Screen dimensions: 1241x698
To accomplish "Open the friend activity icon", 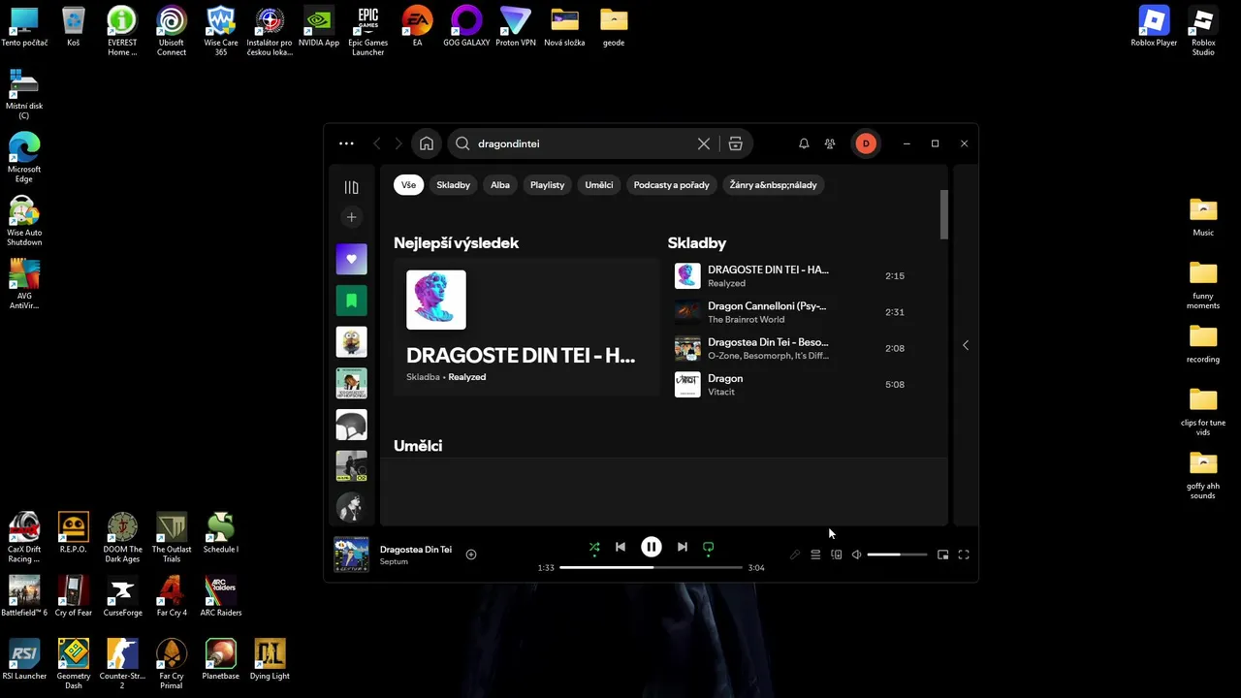I will pyautogui.click(x=830, y=143).
